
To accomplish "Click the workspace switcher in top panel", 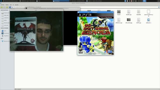I will click(144, 1).
